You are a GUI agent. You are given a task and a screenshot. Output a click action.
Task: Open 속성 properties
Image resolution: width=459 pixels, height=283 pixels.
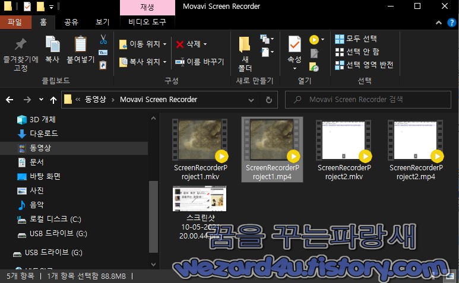(x=295, y=50)
